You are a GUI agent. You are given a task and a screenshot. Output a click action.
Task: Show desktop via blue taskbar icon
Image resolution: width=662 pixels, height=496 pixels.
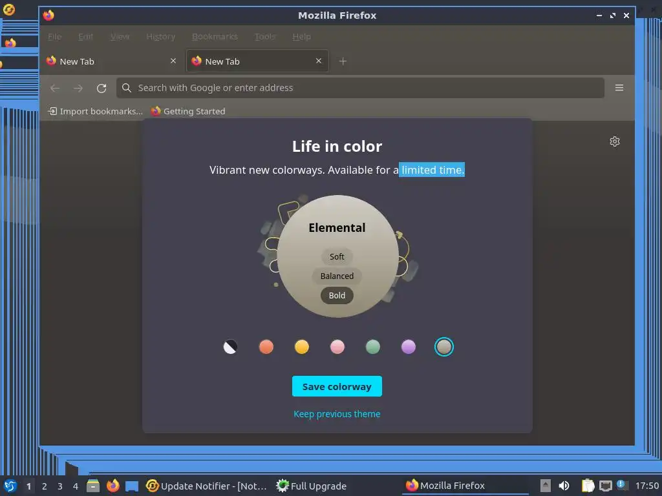pyautogui.click(x=132, y=486)
